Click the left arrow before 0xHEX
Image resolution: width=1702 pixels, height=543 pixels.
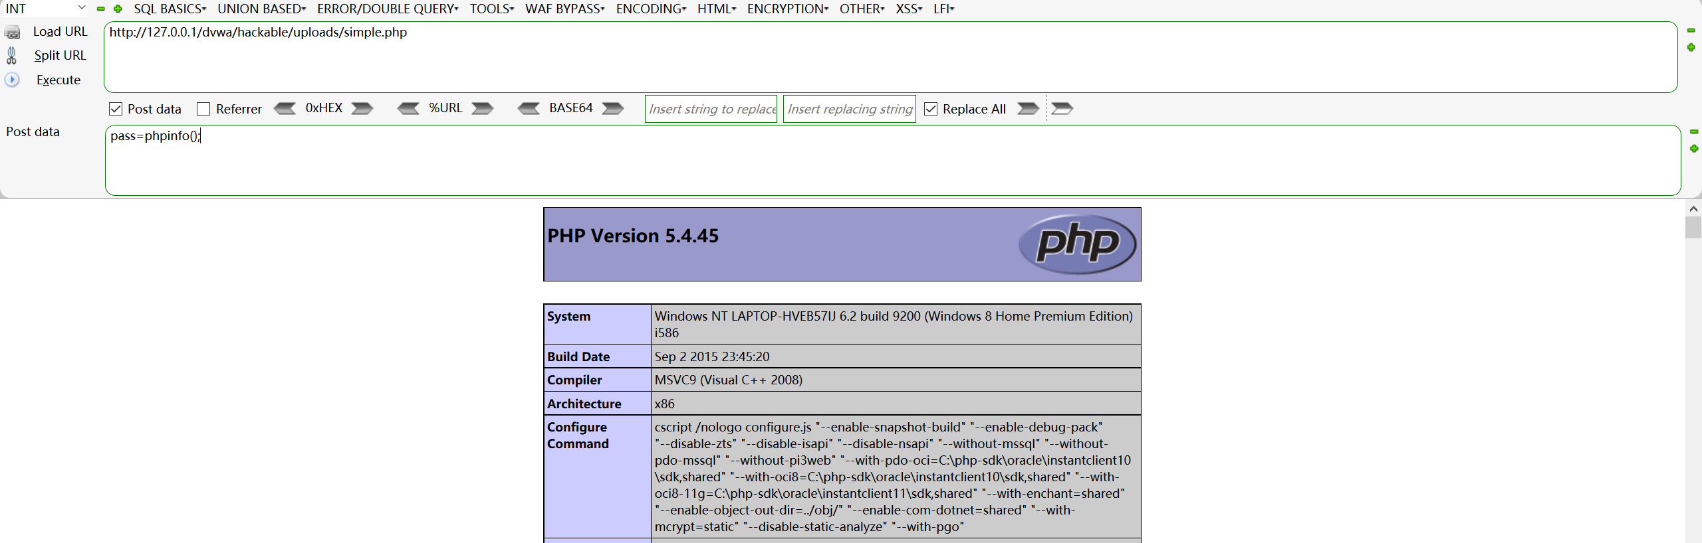(285, 108)
